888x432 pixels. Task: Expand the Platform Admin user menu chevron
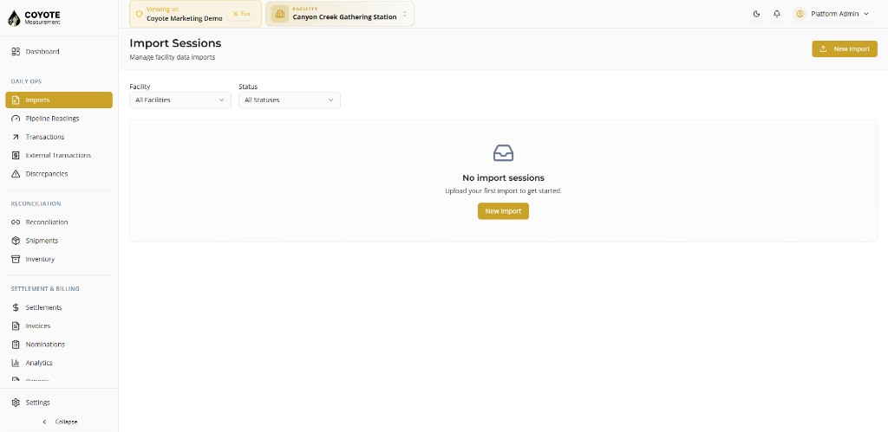point(866,14)
